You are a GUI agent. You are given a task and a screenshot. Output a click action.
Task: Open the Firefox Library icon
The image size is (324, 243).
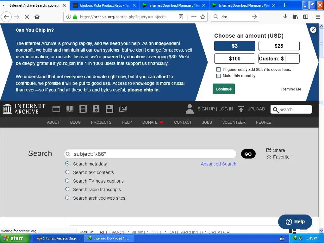tap(296, 17)
